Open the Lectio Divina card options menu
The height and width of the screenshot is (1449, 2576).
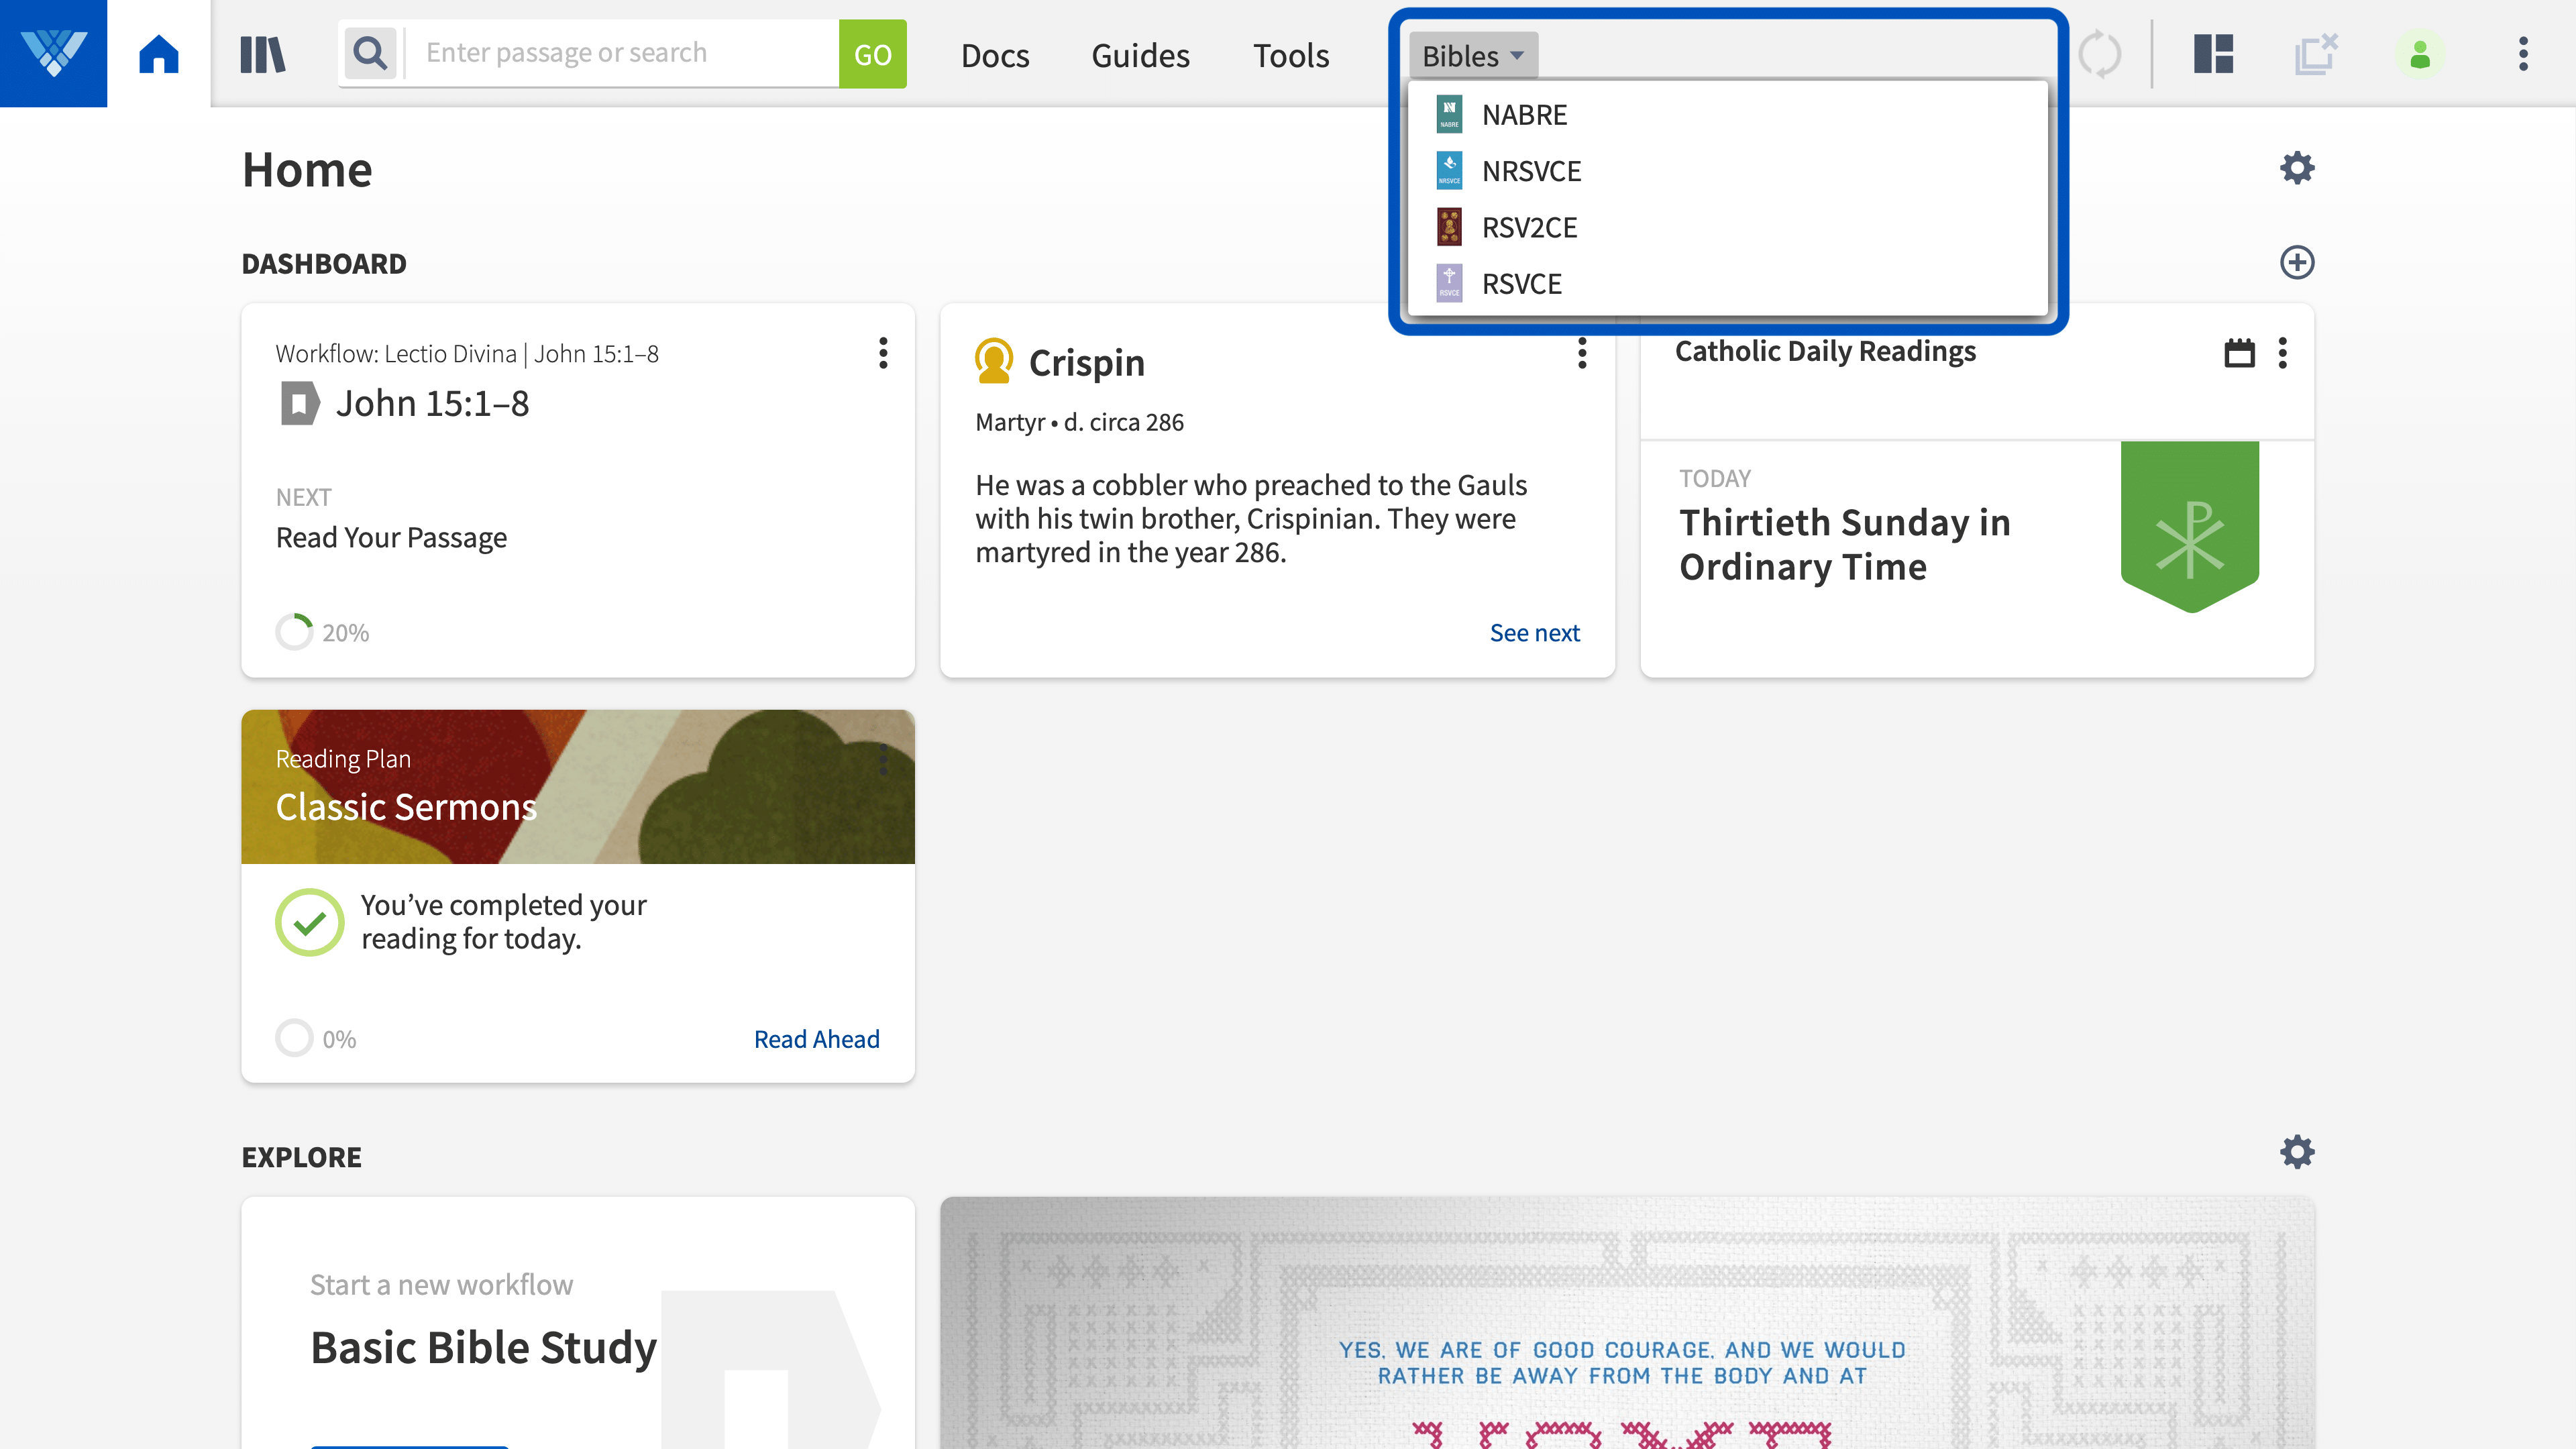pos(883,353)
